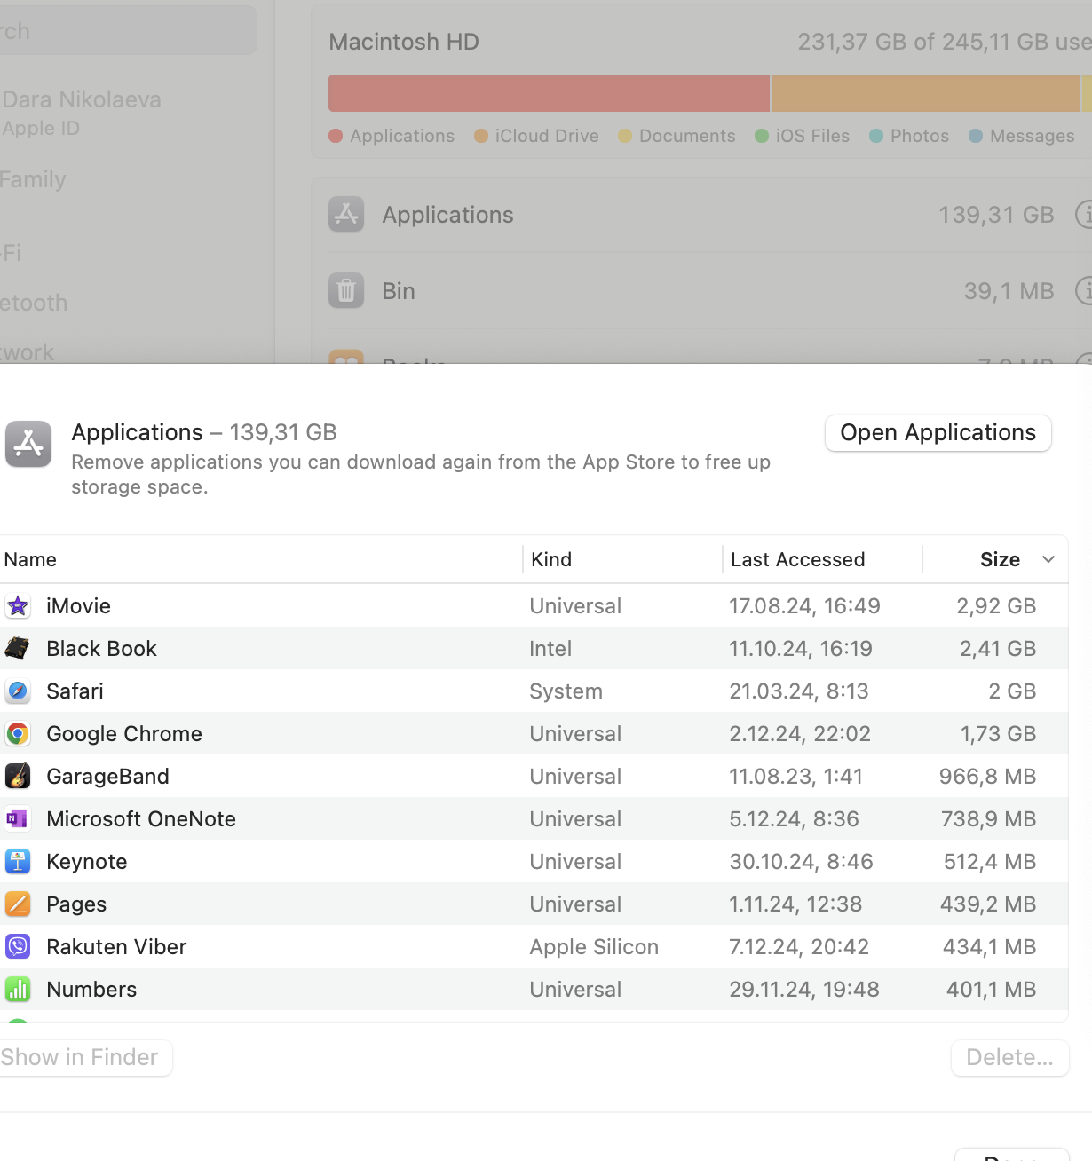Select the Numbers app icon
The height and width of the screenshot is (1161, 1092).
click(18, 990)
